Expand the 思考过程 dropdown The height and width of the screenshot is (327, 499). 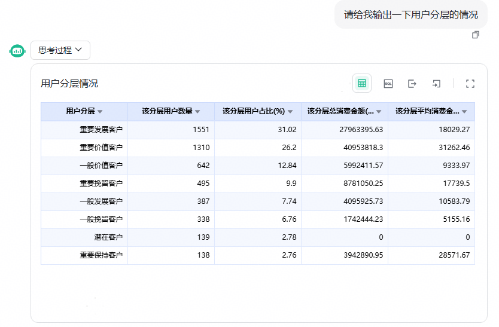coord(60,50)
